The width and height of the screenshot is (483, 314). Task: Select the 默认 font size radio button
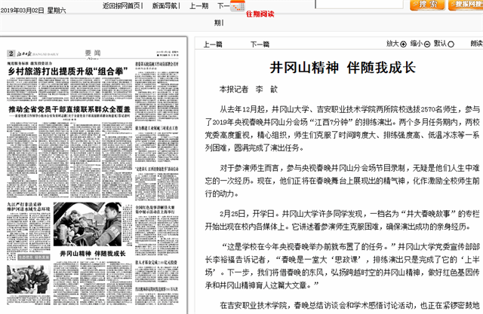451,44
